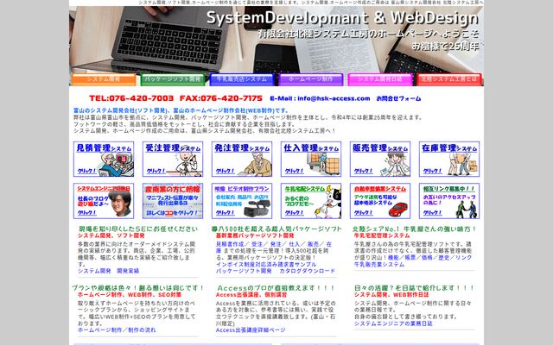Click the 機能 link in the milk delivery section
553x345 pixels.
pyautogui.click(x=393, y=257)
